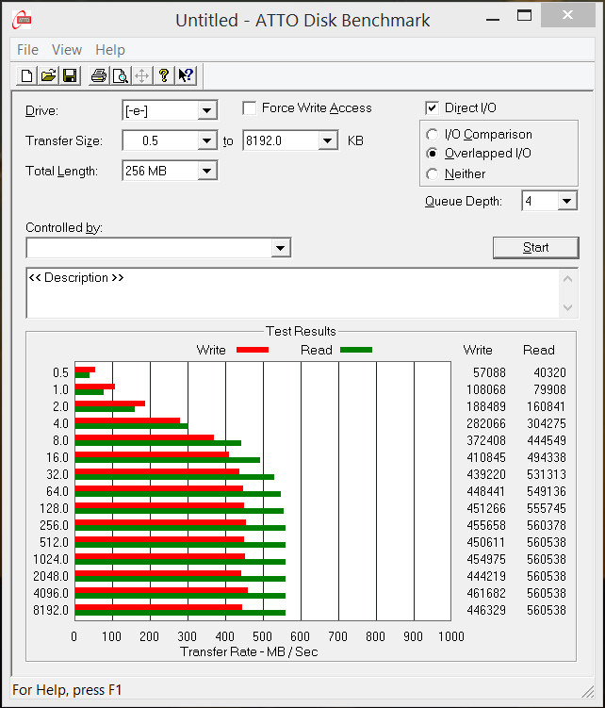This screenshot has width=605, height=708.
Task: Click the ATTO app icon in title bar
Action: [21, 20]
